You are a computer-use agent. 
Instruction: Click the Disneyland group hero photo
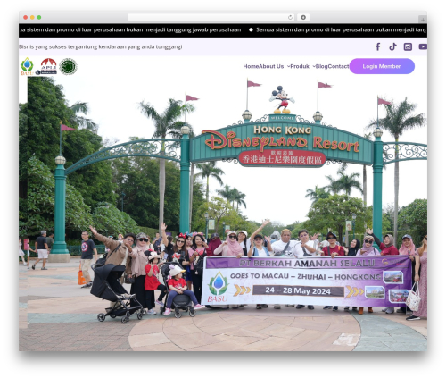(223, 214)
